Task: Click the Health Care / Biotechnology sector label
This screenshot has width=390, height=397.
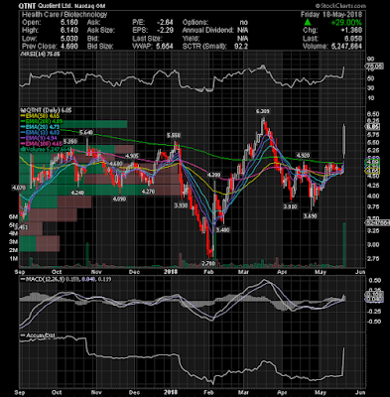Action: point(65,14)
